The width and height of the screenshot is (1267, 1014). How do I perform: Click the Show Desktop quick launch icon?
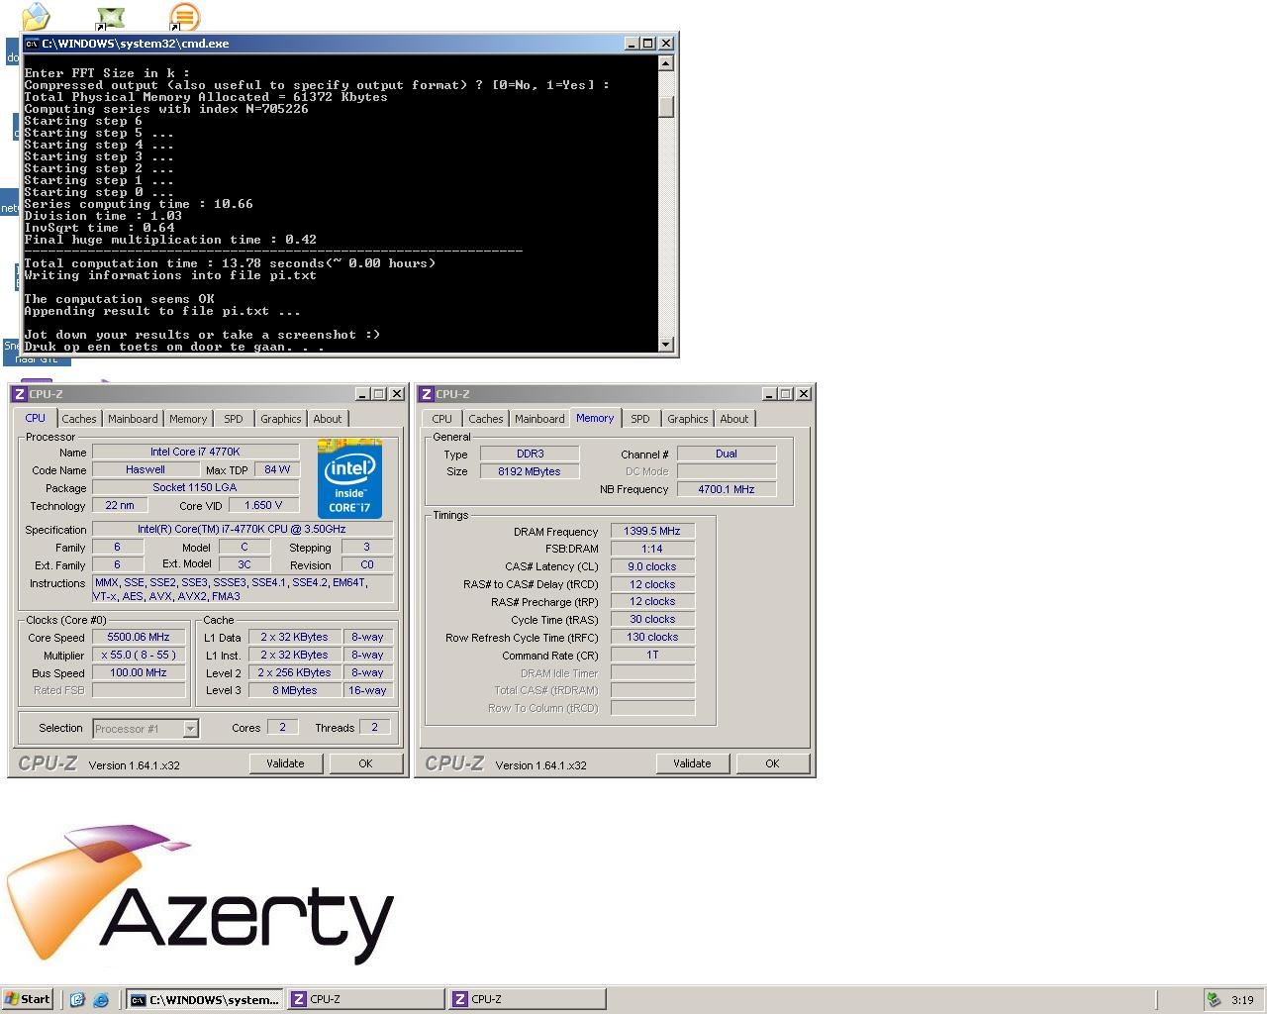(77, 1000)
